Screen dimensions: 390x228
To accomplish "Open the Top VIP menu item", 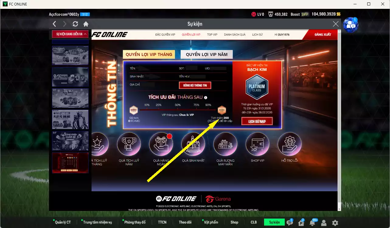I will coord(212,35).
